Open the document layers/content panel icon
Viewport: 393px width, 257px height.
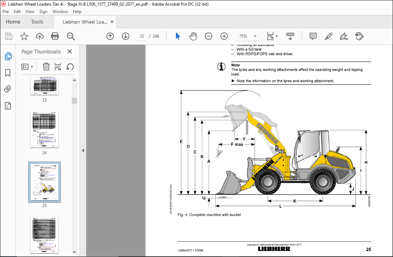8,106
